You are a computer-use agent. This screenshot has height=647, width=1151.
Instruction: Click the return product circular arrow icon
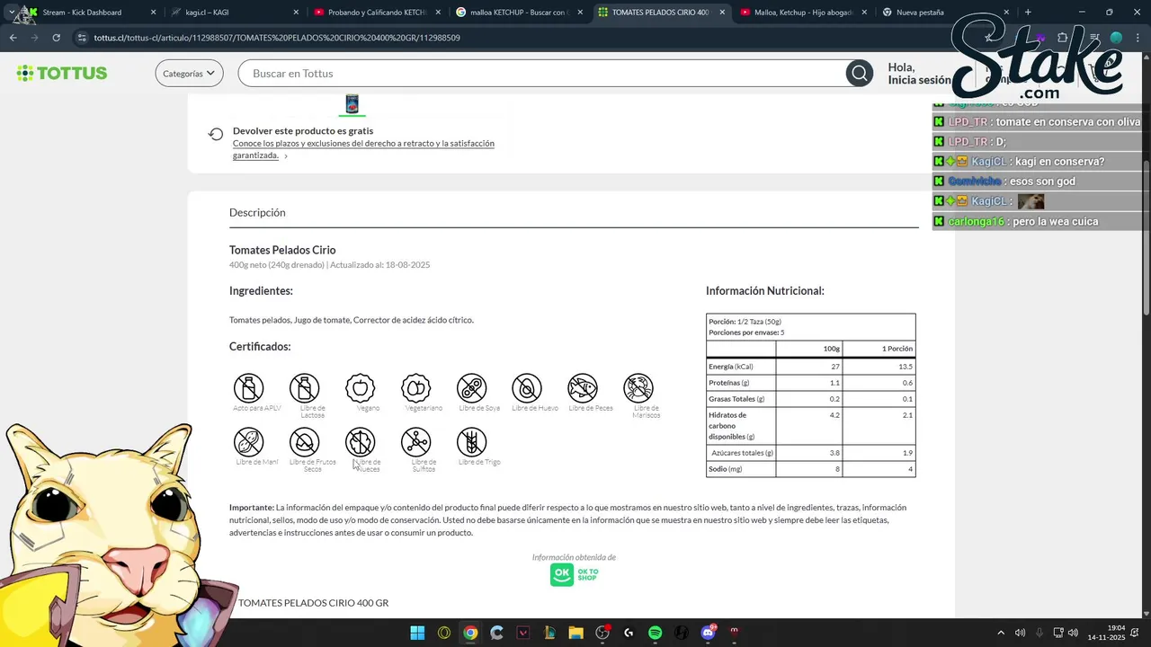point(216,134)
